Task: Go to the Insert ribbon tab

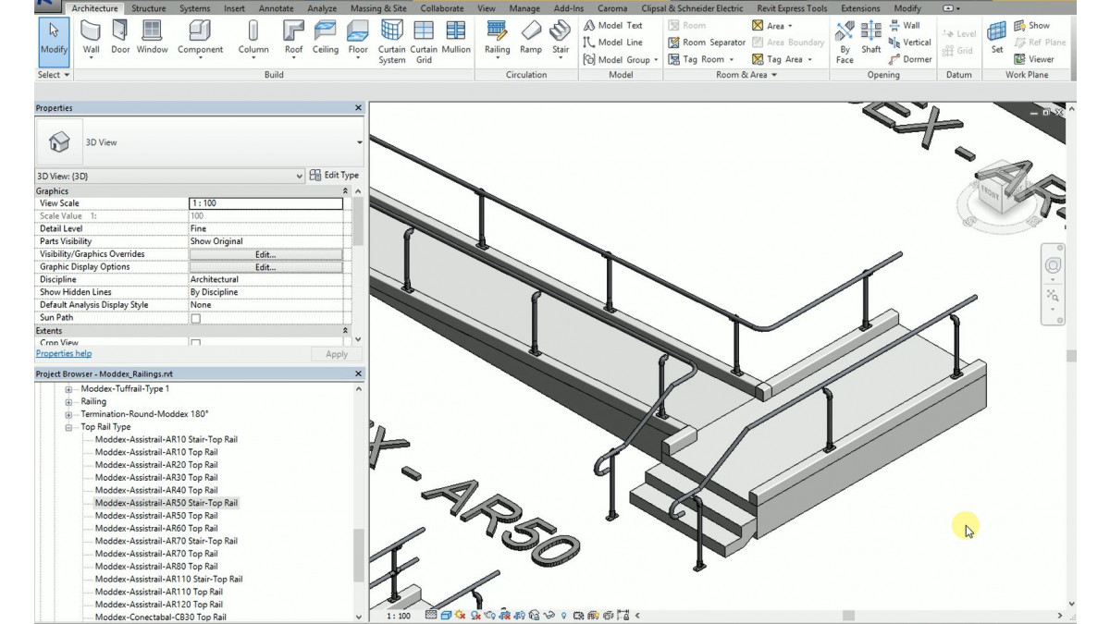Action: click(234, 8)
